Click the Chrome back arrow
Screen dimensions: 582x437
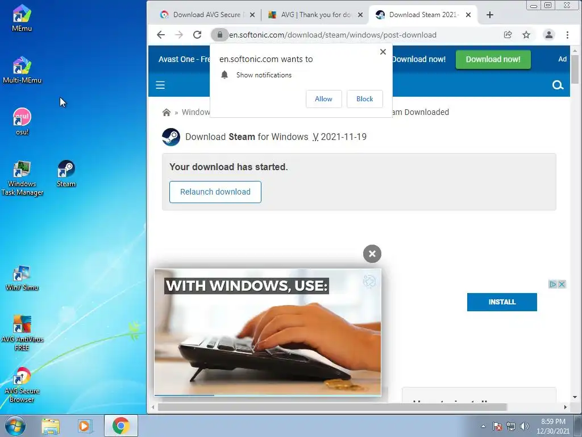click(161, 35)
